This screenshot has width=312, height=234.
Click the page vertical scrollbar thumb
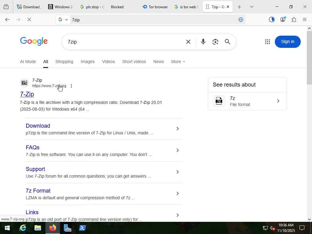pyautogui.click(x=309, y=58)
